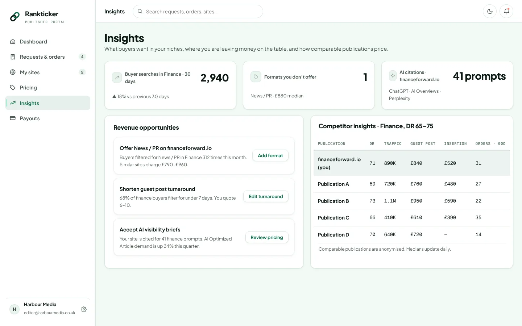Click the Insights trend-line icon in sidebar
This screenshot has height=326, width=522.
tap(13, 103)
